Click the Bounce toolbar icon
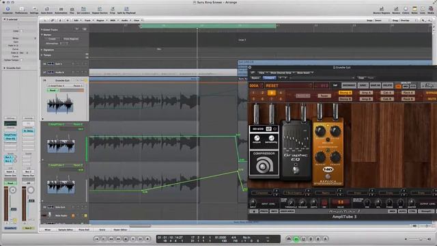This screenshot has height=246, width=437. point(396,10)
